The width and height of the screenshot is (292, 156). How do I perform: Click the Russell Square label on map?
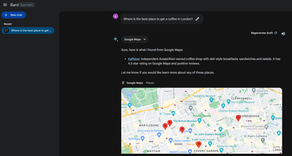202,116
